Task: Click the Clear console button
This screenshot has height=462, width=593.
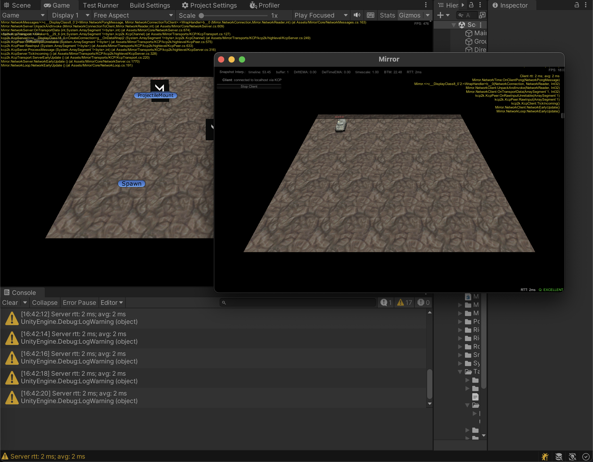Action: (x=10, y=302)
